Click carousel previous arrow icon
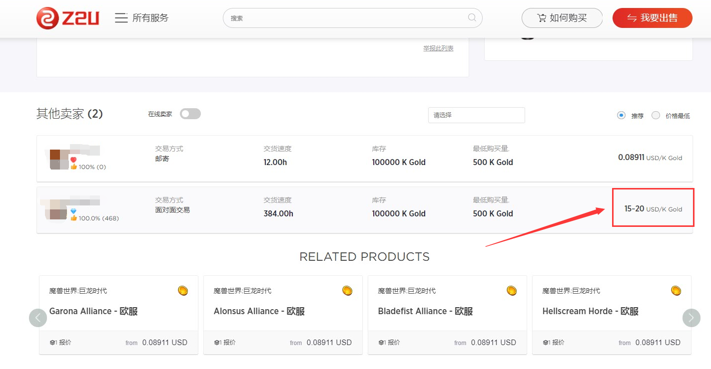Screen dimensions: 711x369 38,318
